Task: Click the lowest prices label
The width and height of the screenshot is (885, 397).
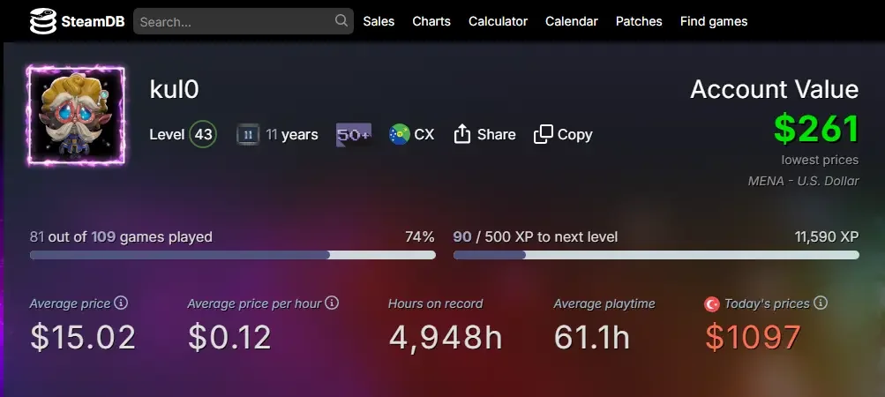Action: click(x=820, y=160)
